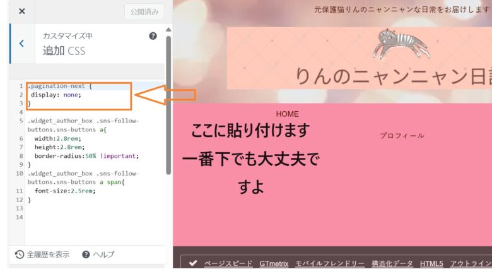Click the cat logo image in header

coord(400,44)
